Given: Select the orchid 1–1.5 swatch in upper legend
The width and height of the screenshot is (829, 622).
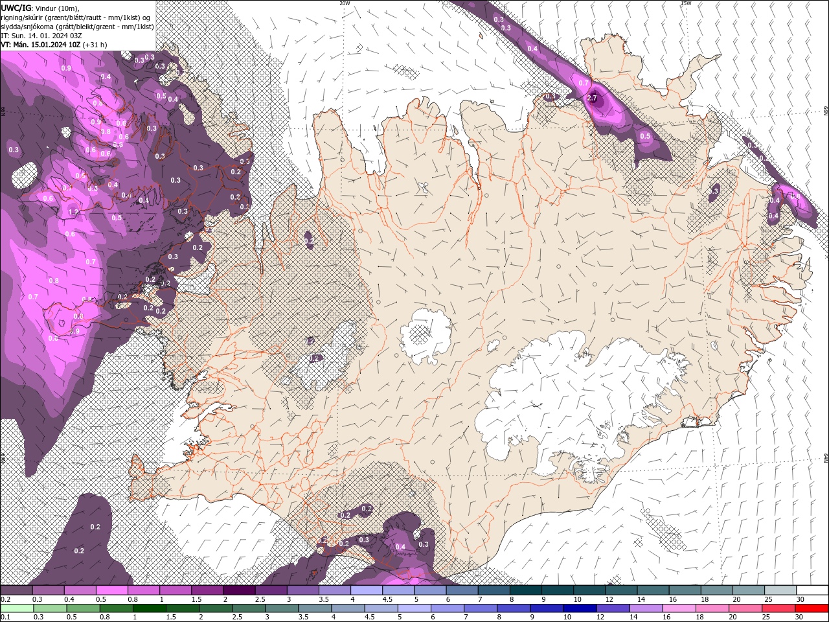Looking at the screenshot, I should point(176,590).
